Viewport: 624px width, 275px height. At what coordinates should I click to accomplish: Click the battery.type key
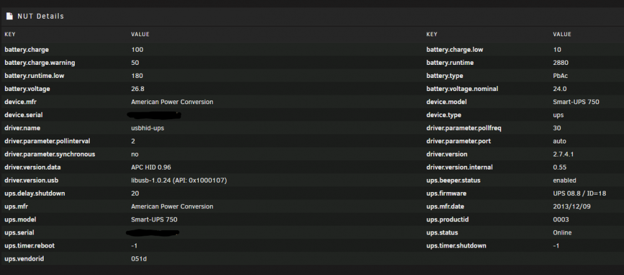(x=444, y=75)
